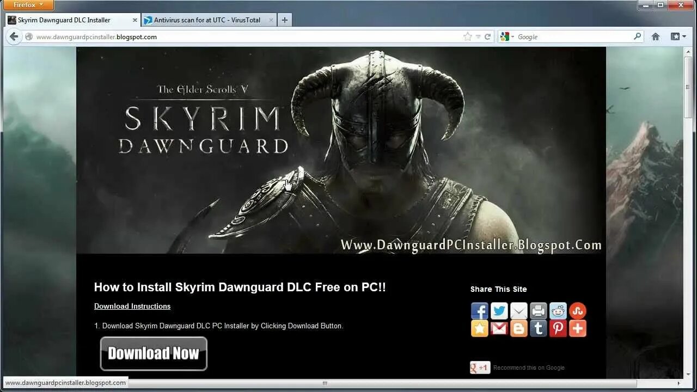The width and height of the screenshot is (697, 392).
Task: Click the Google +1 button
Action: [x=480, y=367]
